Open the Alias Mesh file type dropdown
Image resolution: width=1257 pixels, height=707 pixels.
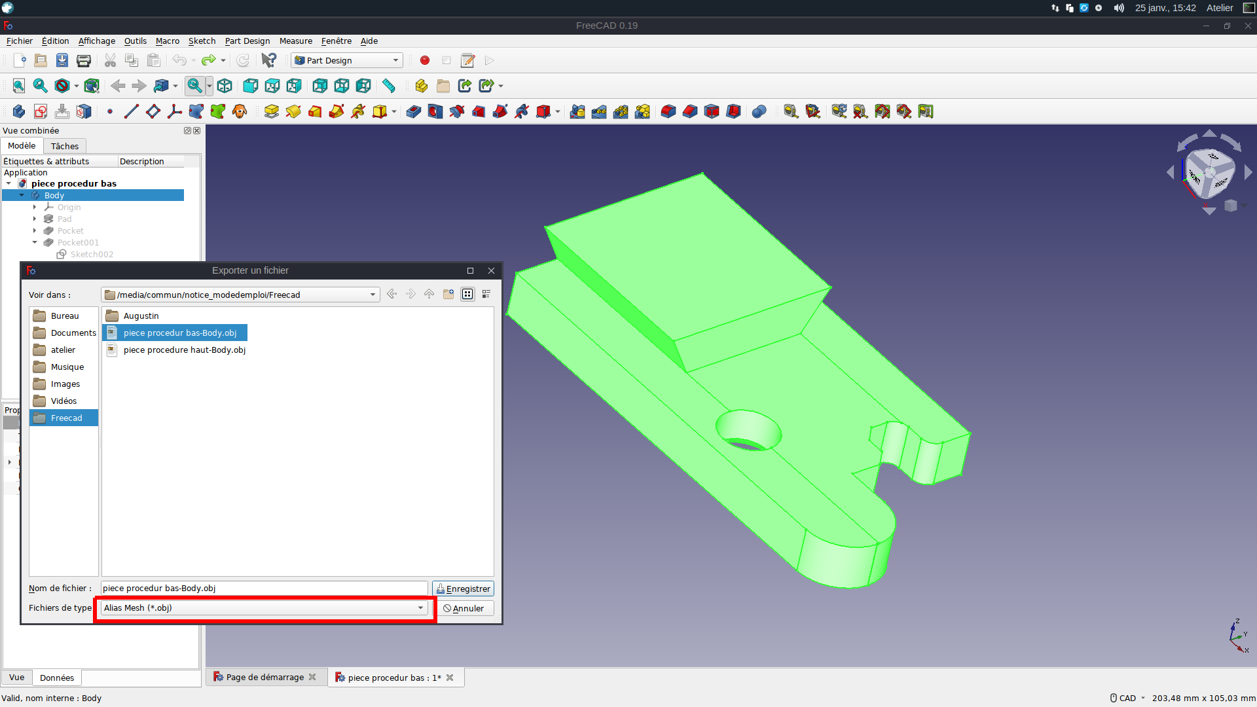click(264, 608)
